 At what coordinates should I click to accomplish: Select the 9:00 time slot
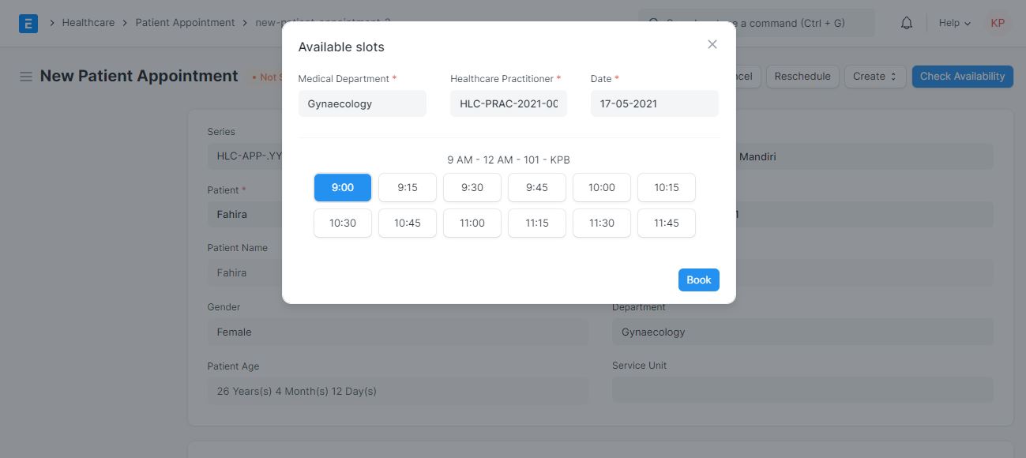click(x=343, y=188)
